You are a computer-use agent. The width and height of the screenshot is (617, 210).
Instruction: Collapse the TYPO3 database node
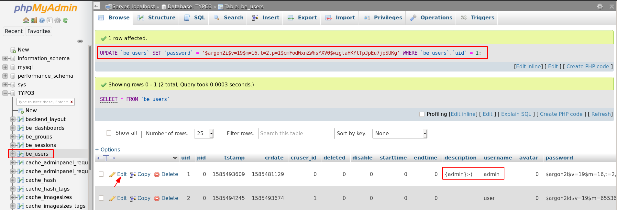pyautogui.click(x=5, y=93)
